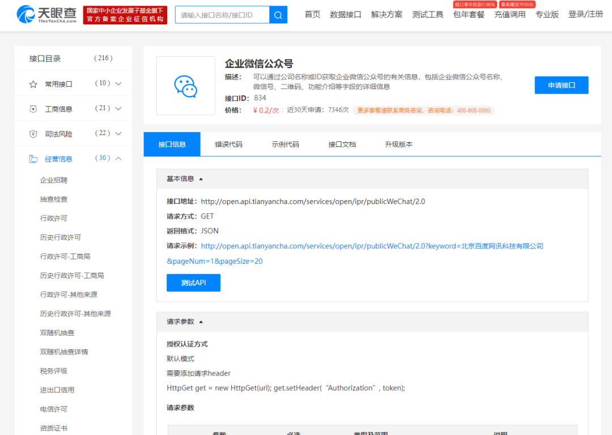Screen dimensions: 612x435
Task: Click the badge icon beside 工商信息
Action: pyautogui.click(x=33, y=109)
